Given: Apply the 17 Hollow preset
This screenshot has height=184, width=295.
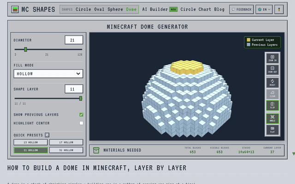Looking at the screenshot, I should tap(66, 142).
